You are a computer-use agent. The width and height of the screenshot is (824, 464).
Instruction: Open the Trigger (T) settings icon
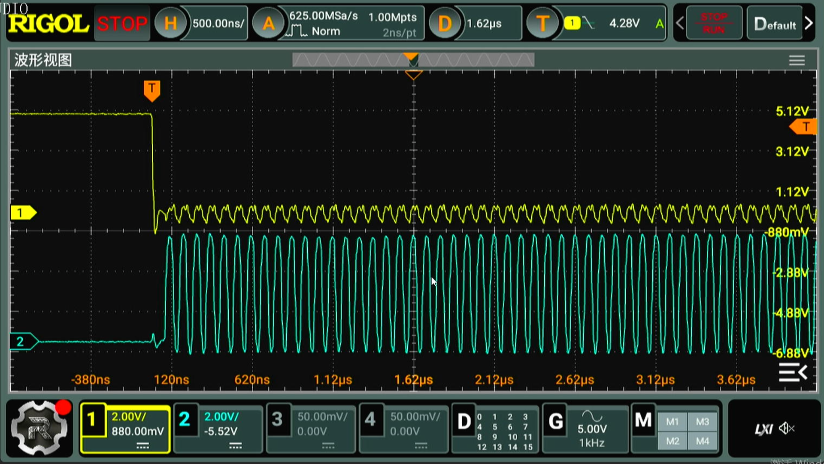[x=542, y=23]
